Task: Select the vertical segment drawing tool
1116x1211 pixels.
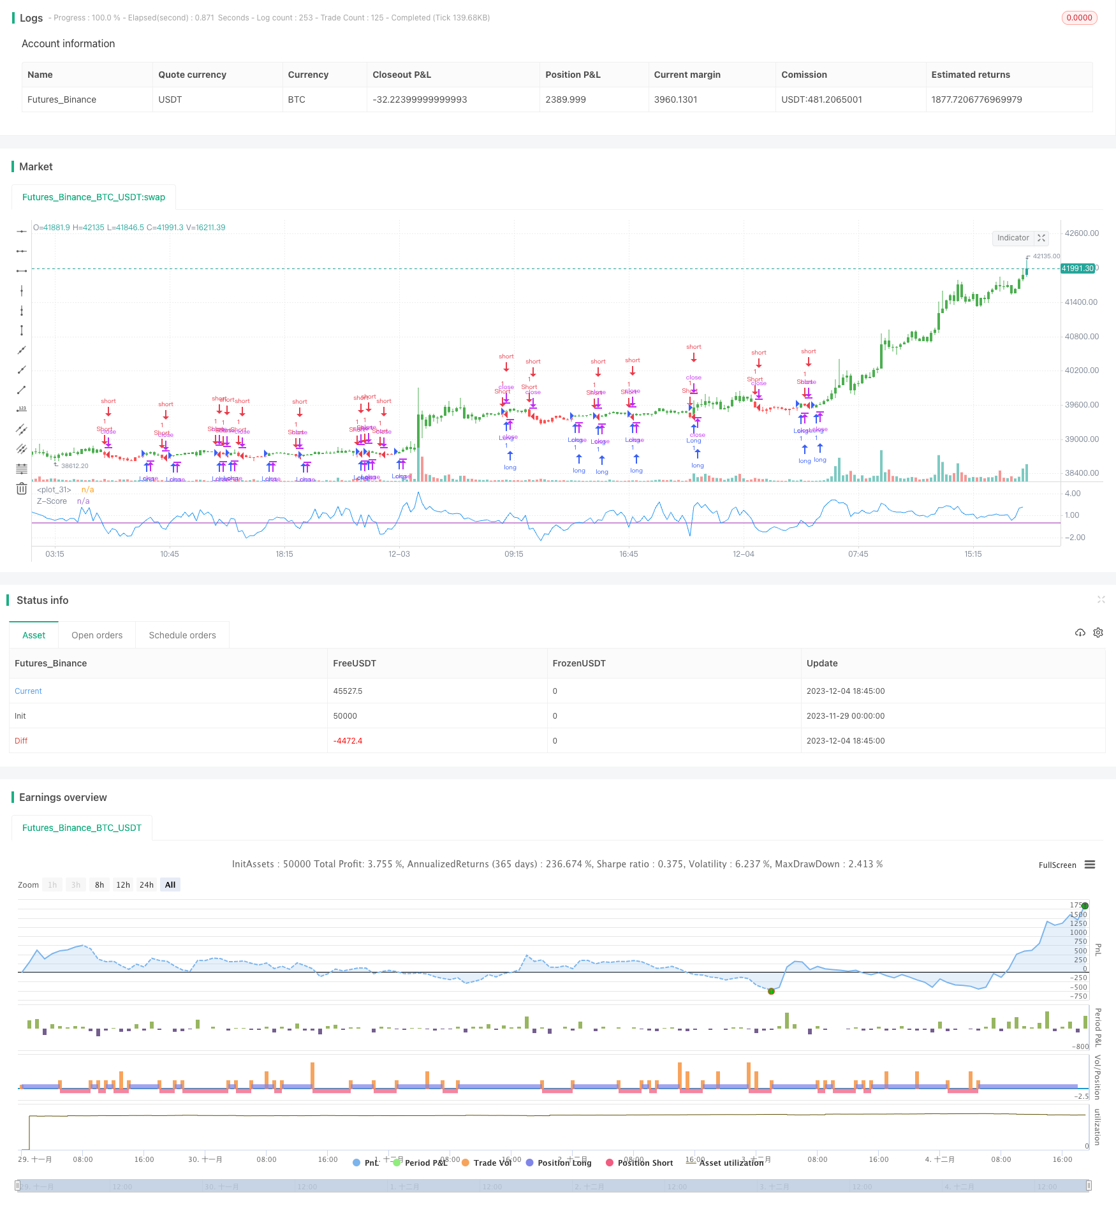Action: click(22, 330)
